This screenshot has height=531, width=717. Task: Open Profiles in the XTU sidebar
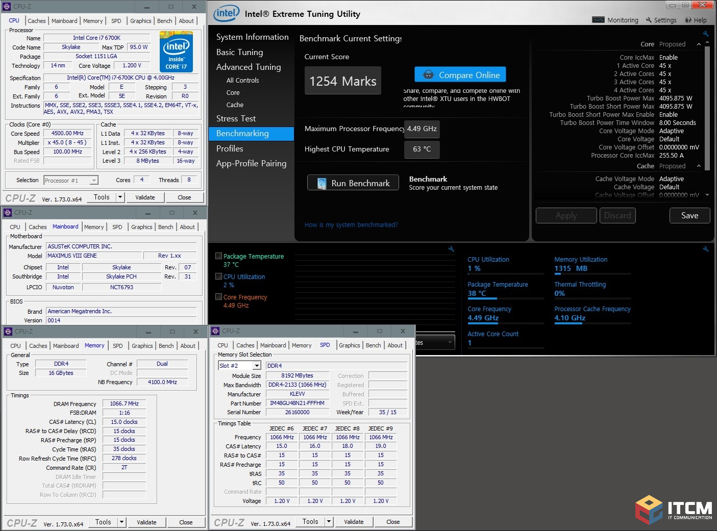(x=230, y=148)
